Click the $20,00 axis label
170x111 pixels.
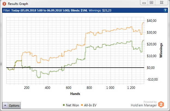point(151,44)
